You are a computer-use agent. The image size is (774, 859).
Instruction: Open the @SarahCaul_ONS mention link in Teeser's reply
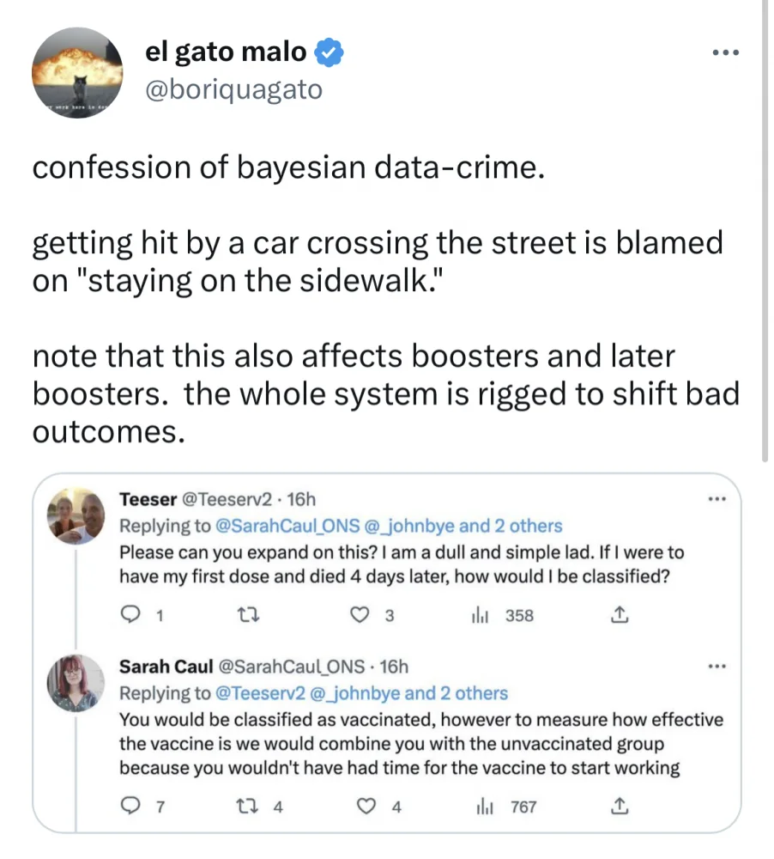[281, 526]
